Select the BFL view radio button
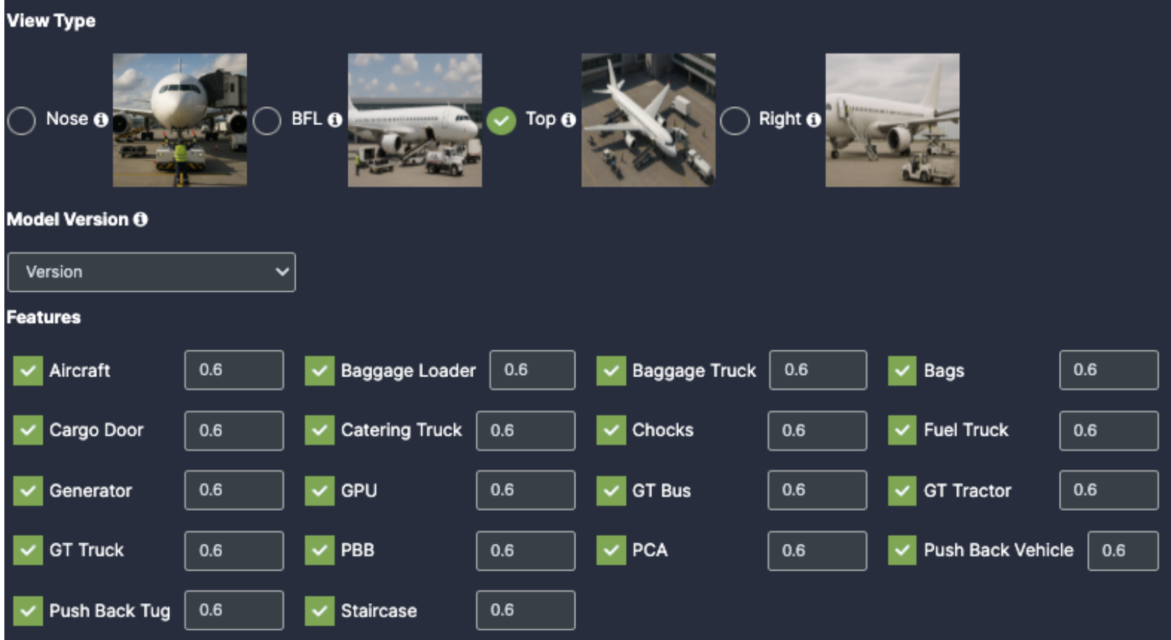1171x640 pixels. pyautogui.click(x=267, y=121)
